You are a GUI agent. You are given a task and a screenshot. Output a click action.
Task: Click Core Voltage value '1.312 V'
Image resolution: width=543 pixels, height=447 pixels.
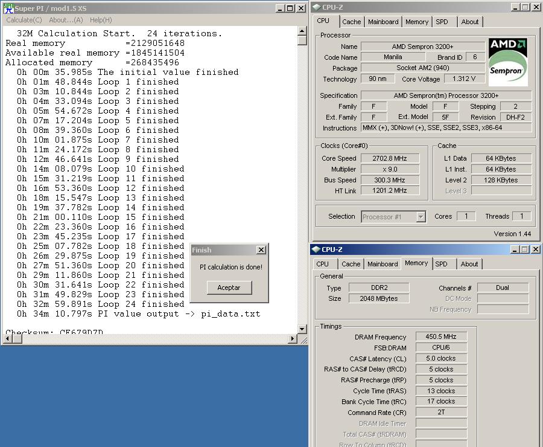tap(464, 79)
